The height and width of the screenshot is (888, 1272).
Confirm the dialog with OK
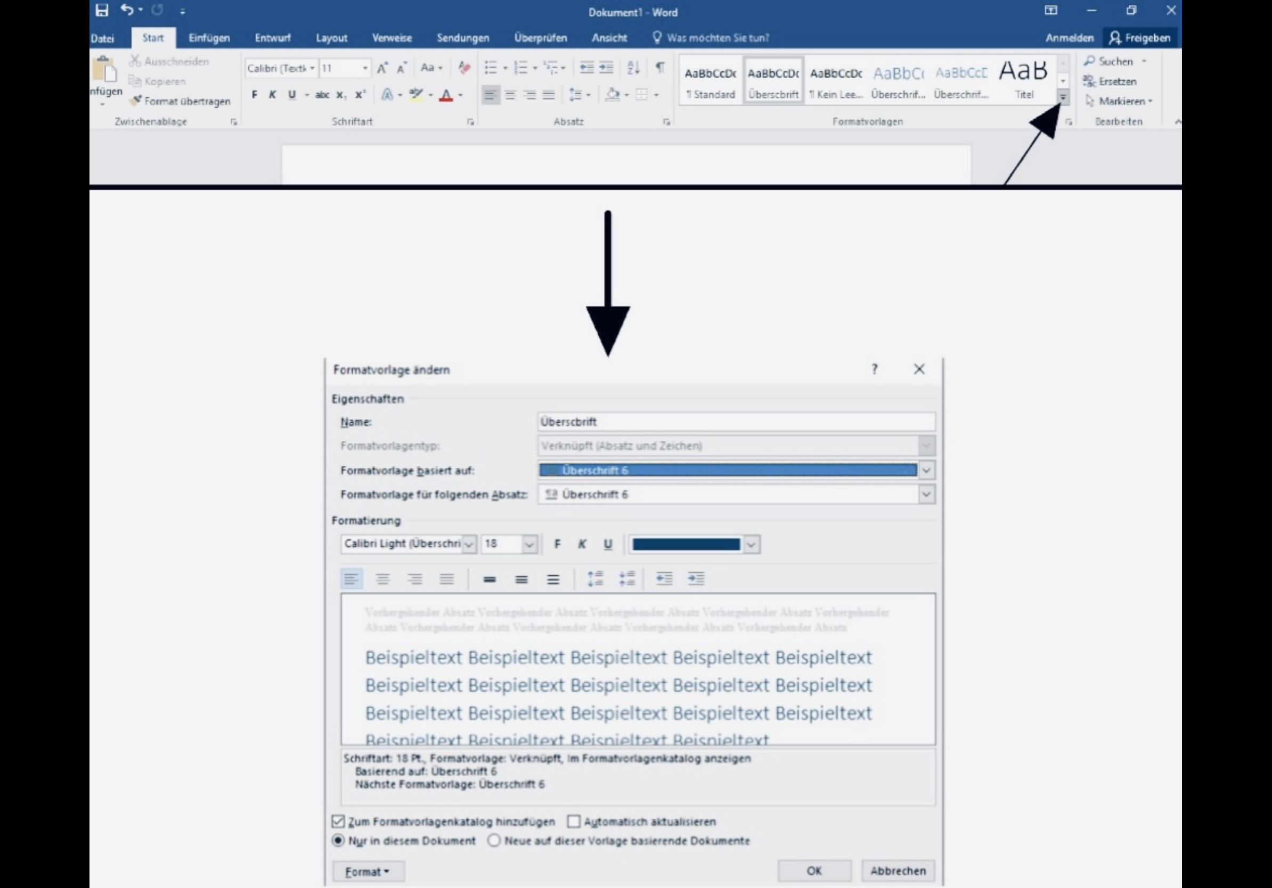pos(814,870)
